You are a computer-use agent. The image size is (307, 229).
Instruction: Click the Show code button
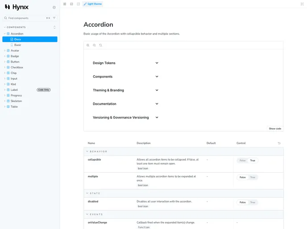(275, 128)
